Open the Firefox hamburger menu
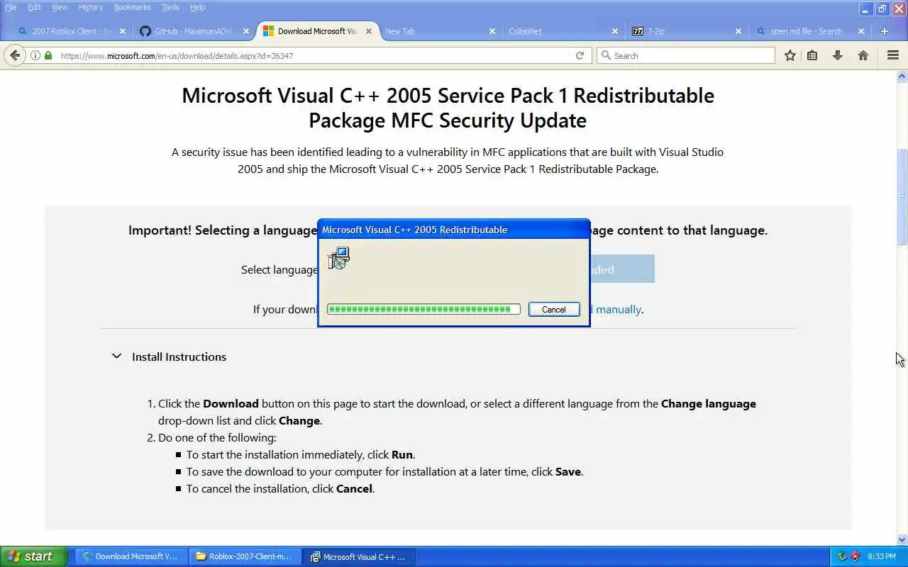908x567 pixels. pyautogui.click(x=893, y=55)
